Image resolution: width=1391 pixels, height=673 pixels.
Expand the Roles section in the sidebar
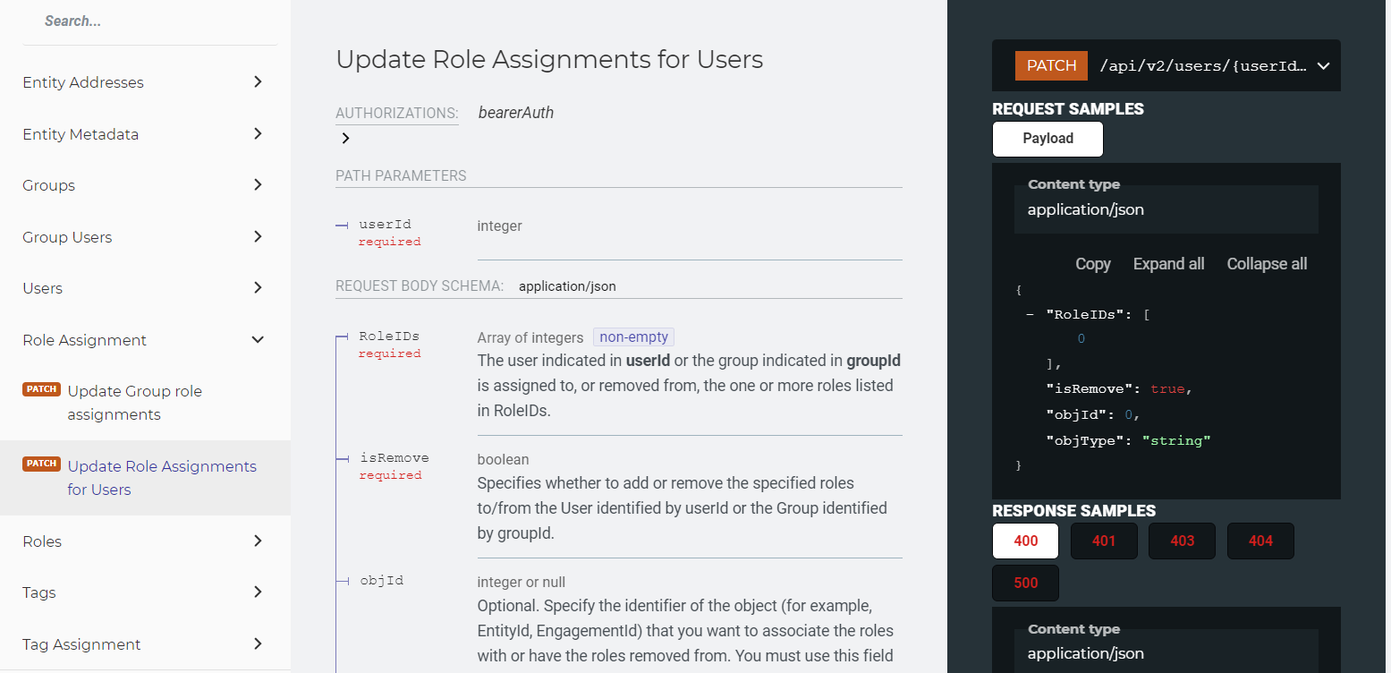258,541
